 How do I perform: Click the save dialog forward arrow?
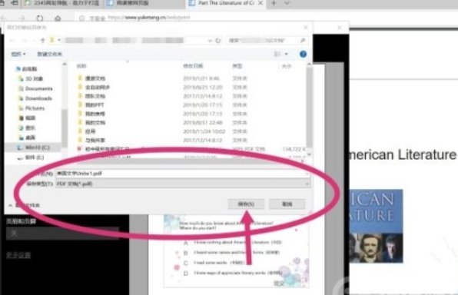point(25,40)
